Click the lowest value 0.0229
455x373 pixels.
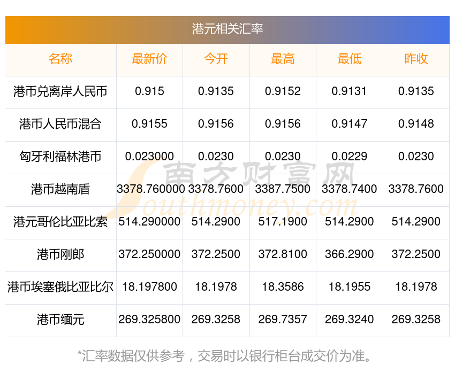pos(350,157)
